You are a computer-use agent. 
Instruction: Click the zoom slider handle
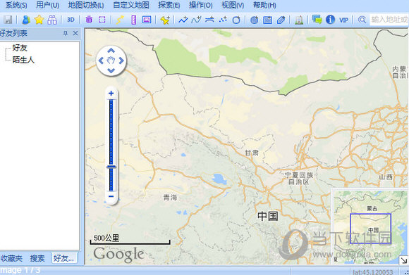pyautogui.click(x=111, y=167)
